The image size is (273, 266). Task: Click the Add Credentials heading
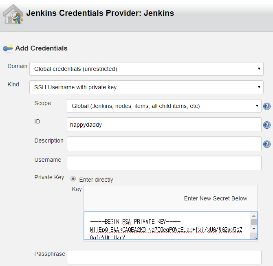tap(41, 48)
